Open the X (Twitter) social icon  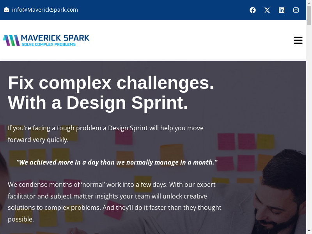(267, 10)
